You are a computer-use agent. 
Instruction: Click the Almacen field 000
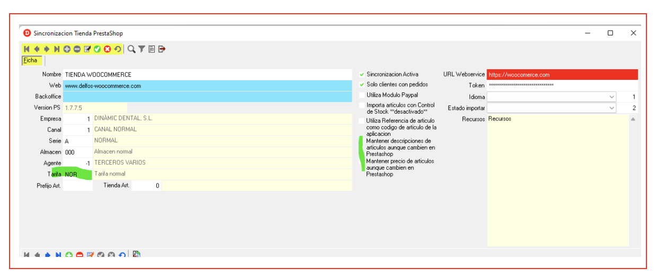click(x=77, y=152)
